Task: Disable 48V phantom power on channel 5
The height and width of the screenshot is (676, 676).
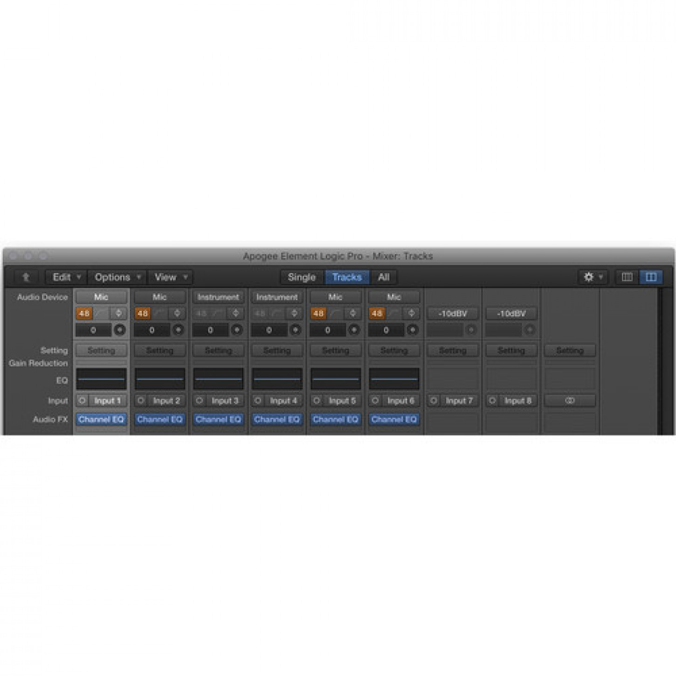Action: (318, 313)
